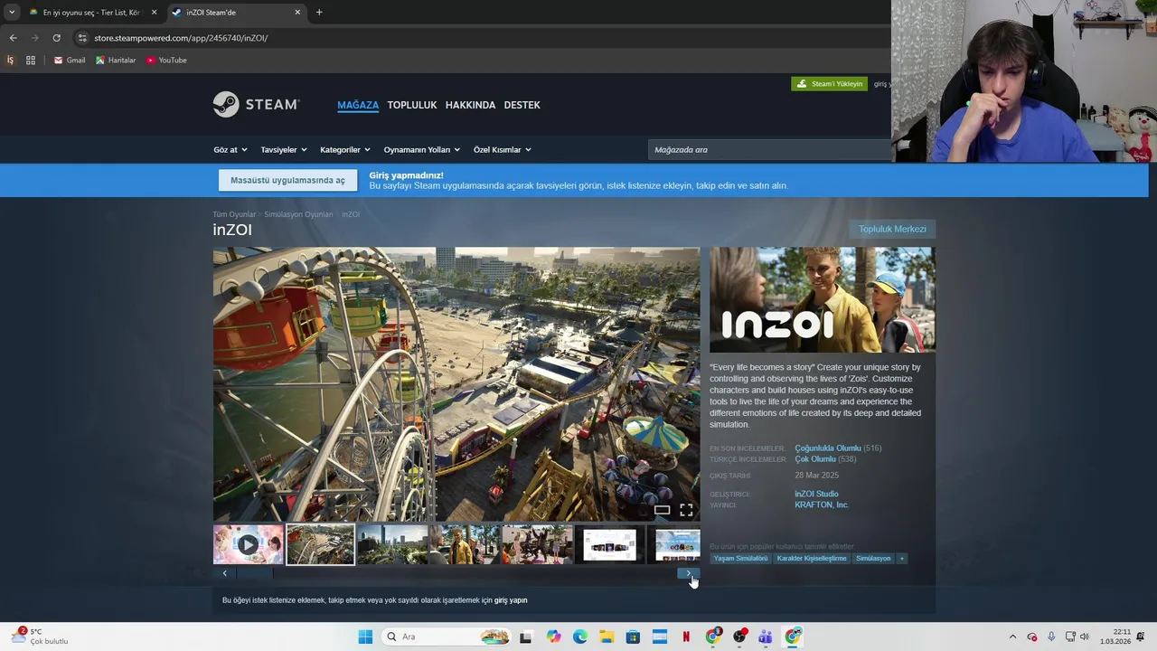The height and width of the screenshot is (651, 1157).
Task: Expand the Özel Kısımlar dropdown
Action: [x=503, y=150]
